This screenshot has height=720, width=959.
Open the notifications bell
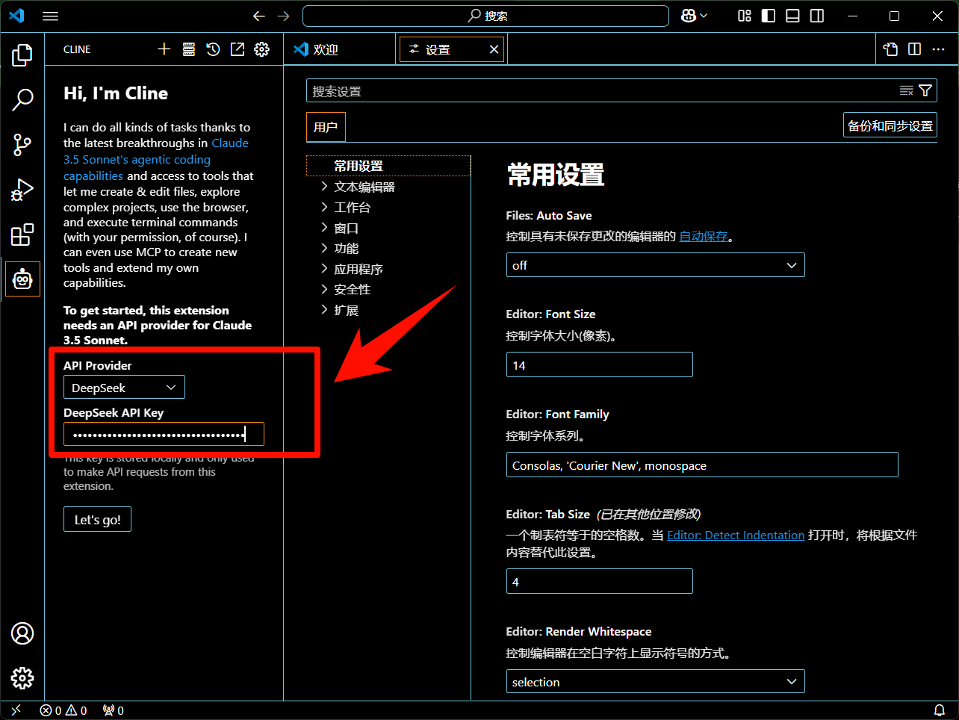pyautogui.click(x=940, y=710)
